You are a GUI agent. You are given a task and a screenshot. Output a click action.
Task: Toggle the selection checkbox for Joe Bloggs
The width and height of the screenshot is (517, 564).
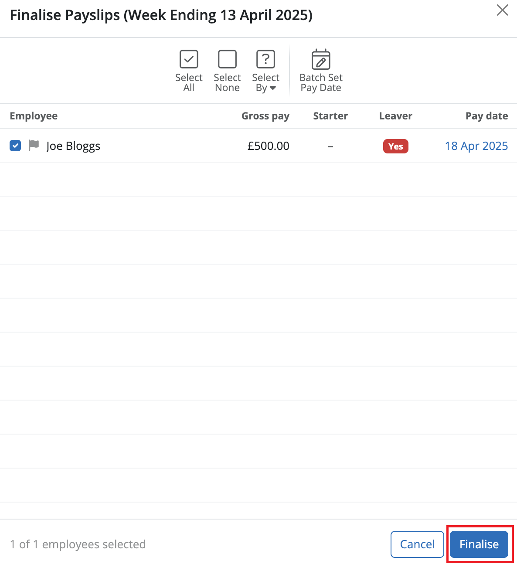point(15,146)
